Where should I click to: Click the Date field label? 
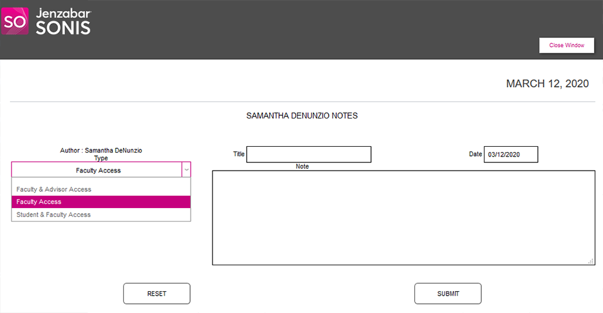click(475, 155)
